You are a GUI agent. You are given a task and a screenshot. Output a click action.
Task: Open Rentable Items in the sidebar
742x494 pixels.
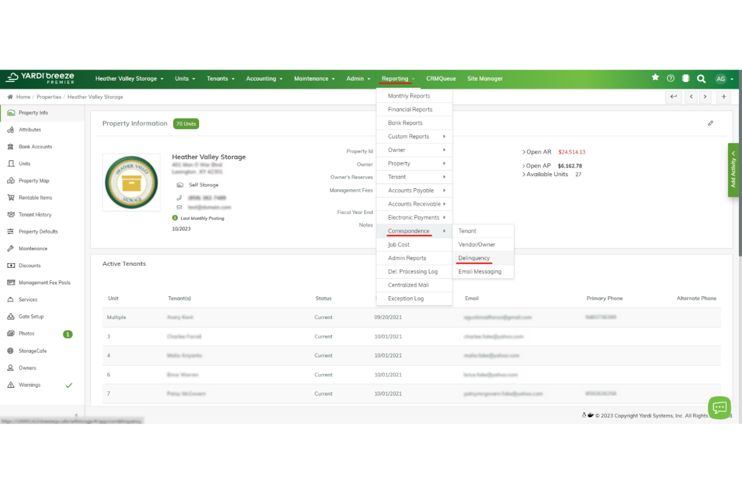pyautogui.click(x=35, y=198)
